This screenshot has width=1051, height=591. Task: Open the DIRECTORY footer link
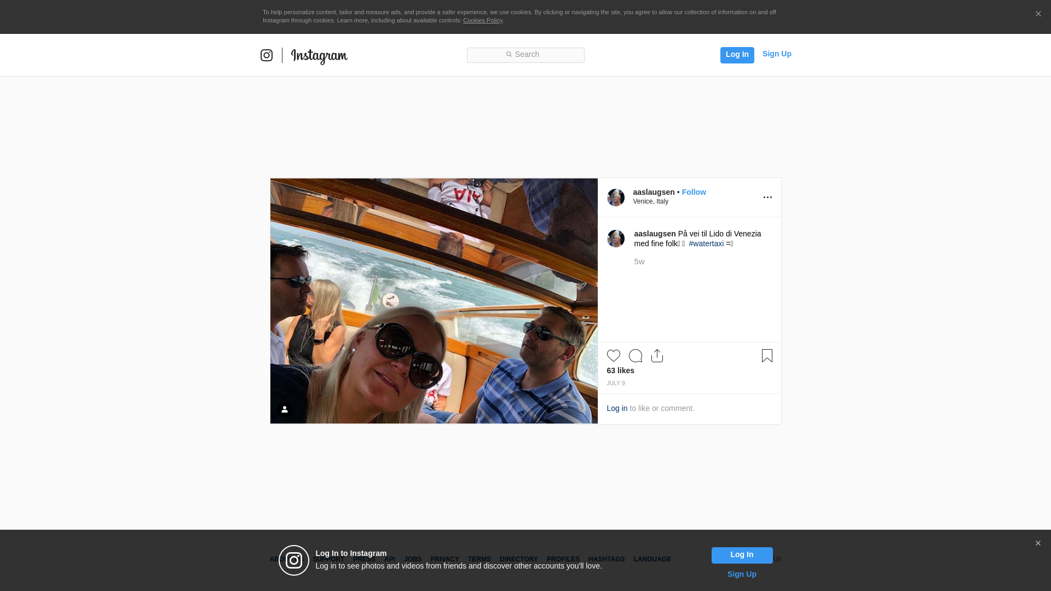click(x=519, y=559)
